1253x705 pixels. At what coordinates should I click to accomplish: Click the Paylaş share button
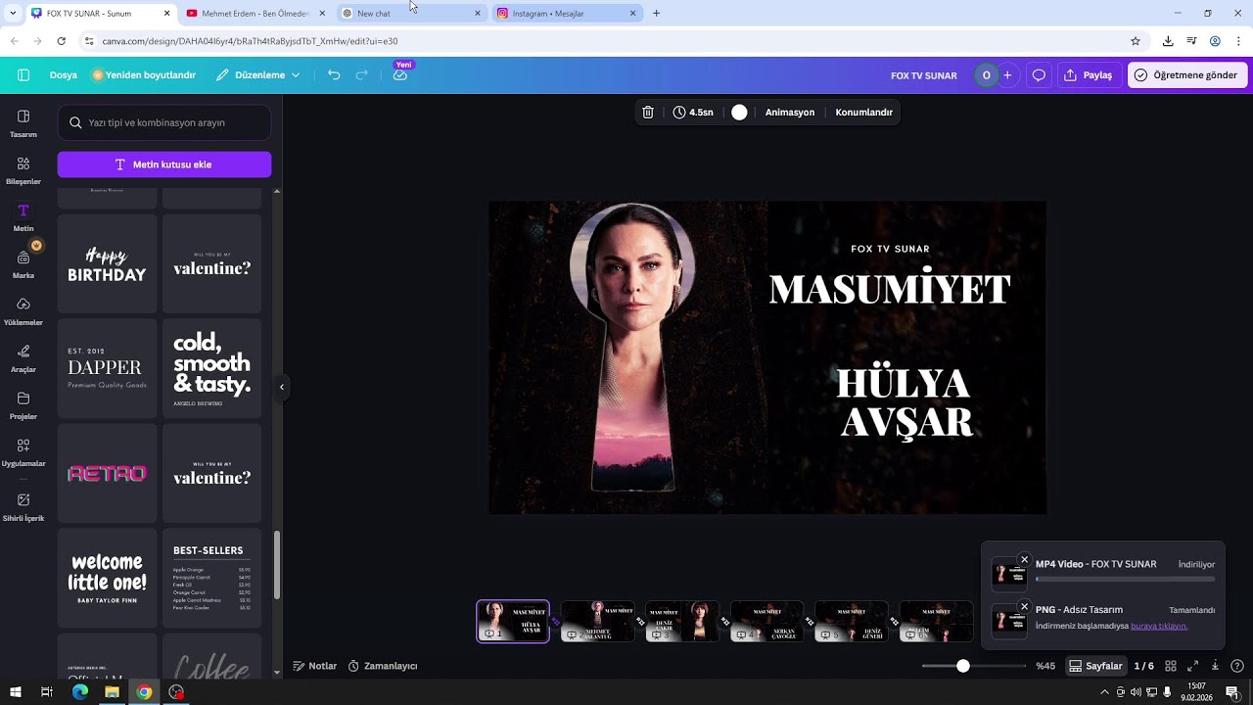[1089, 74]
